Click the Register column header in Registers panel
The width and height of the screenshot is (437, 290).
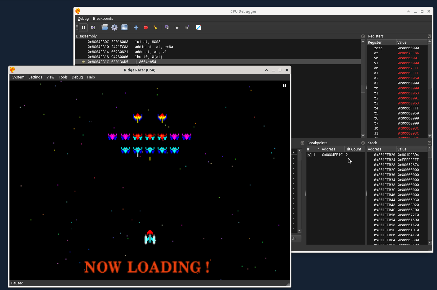coord(381,42)
